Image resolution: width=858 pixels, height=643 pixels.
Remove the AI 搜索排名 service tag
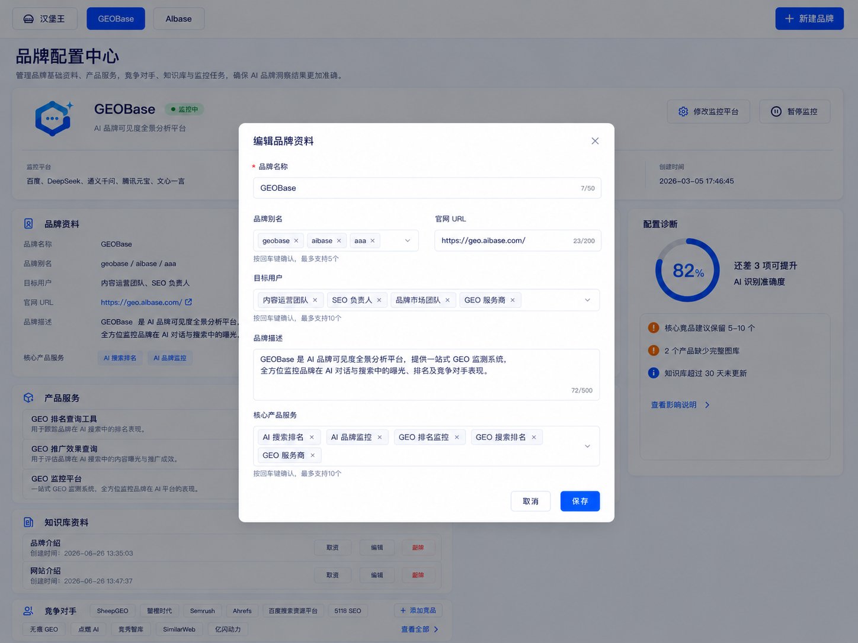pyautogui.click(x=312, y=438)
